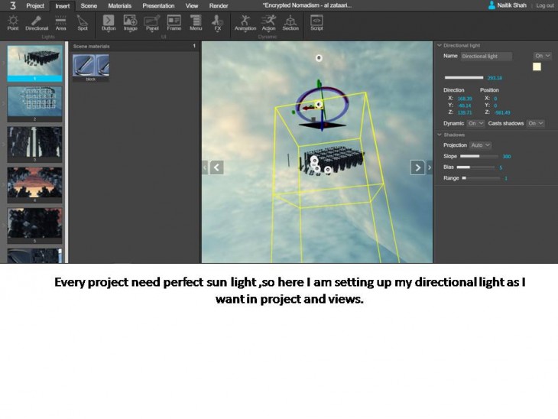Image resolution: width=558 pixels, height=419 pixels.
Task: Toggle the Dynamic On setting
Action: [475, 123]
